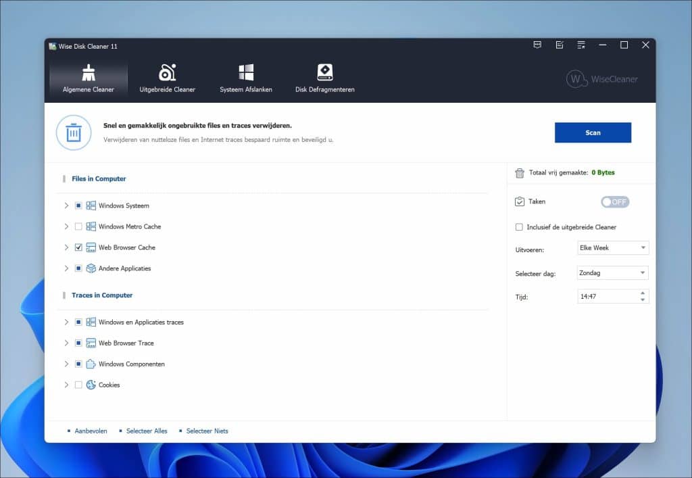Viewport: 692px width, 478px height.
Task: Click the Selecteer Niets link
Action: pyautogui.click(x=207, y=431)
